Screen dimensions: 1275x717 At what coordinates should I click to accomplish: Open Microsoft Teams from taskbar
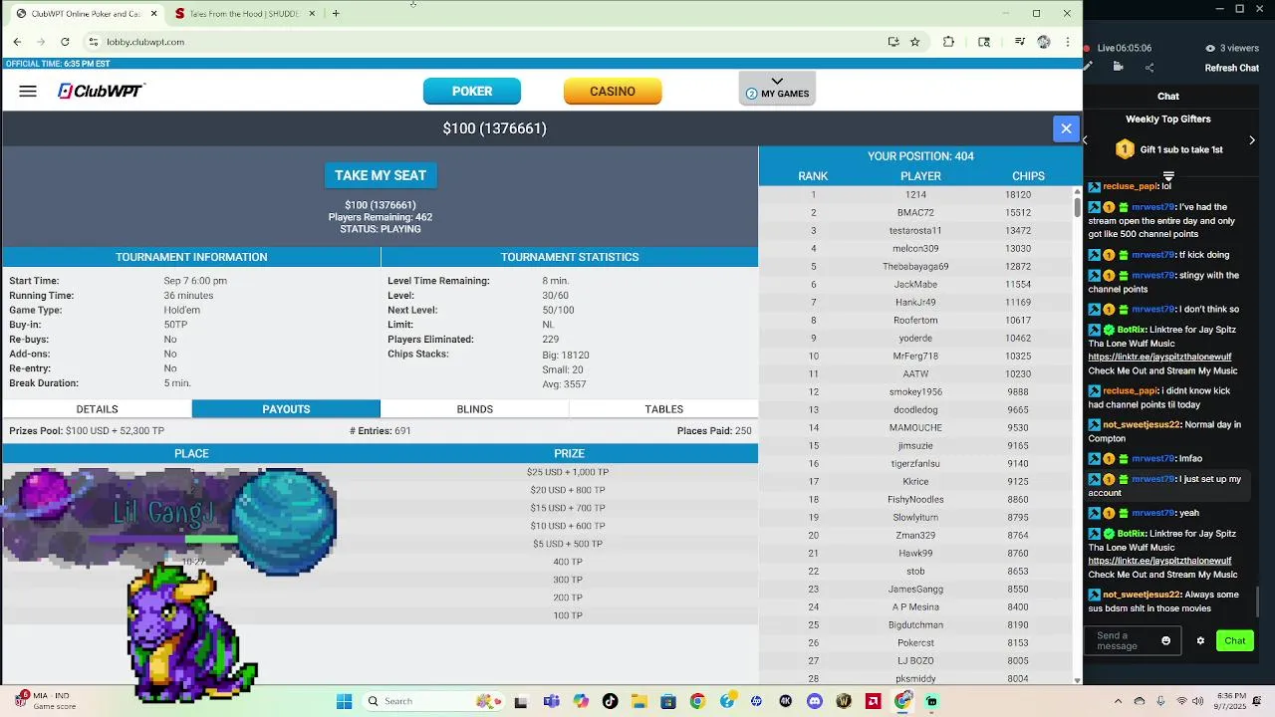551,701
